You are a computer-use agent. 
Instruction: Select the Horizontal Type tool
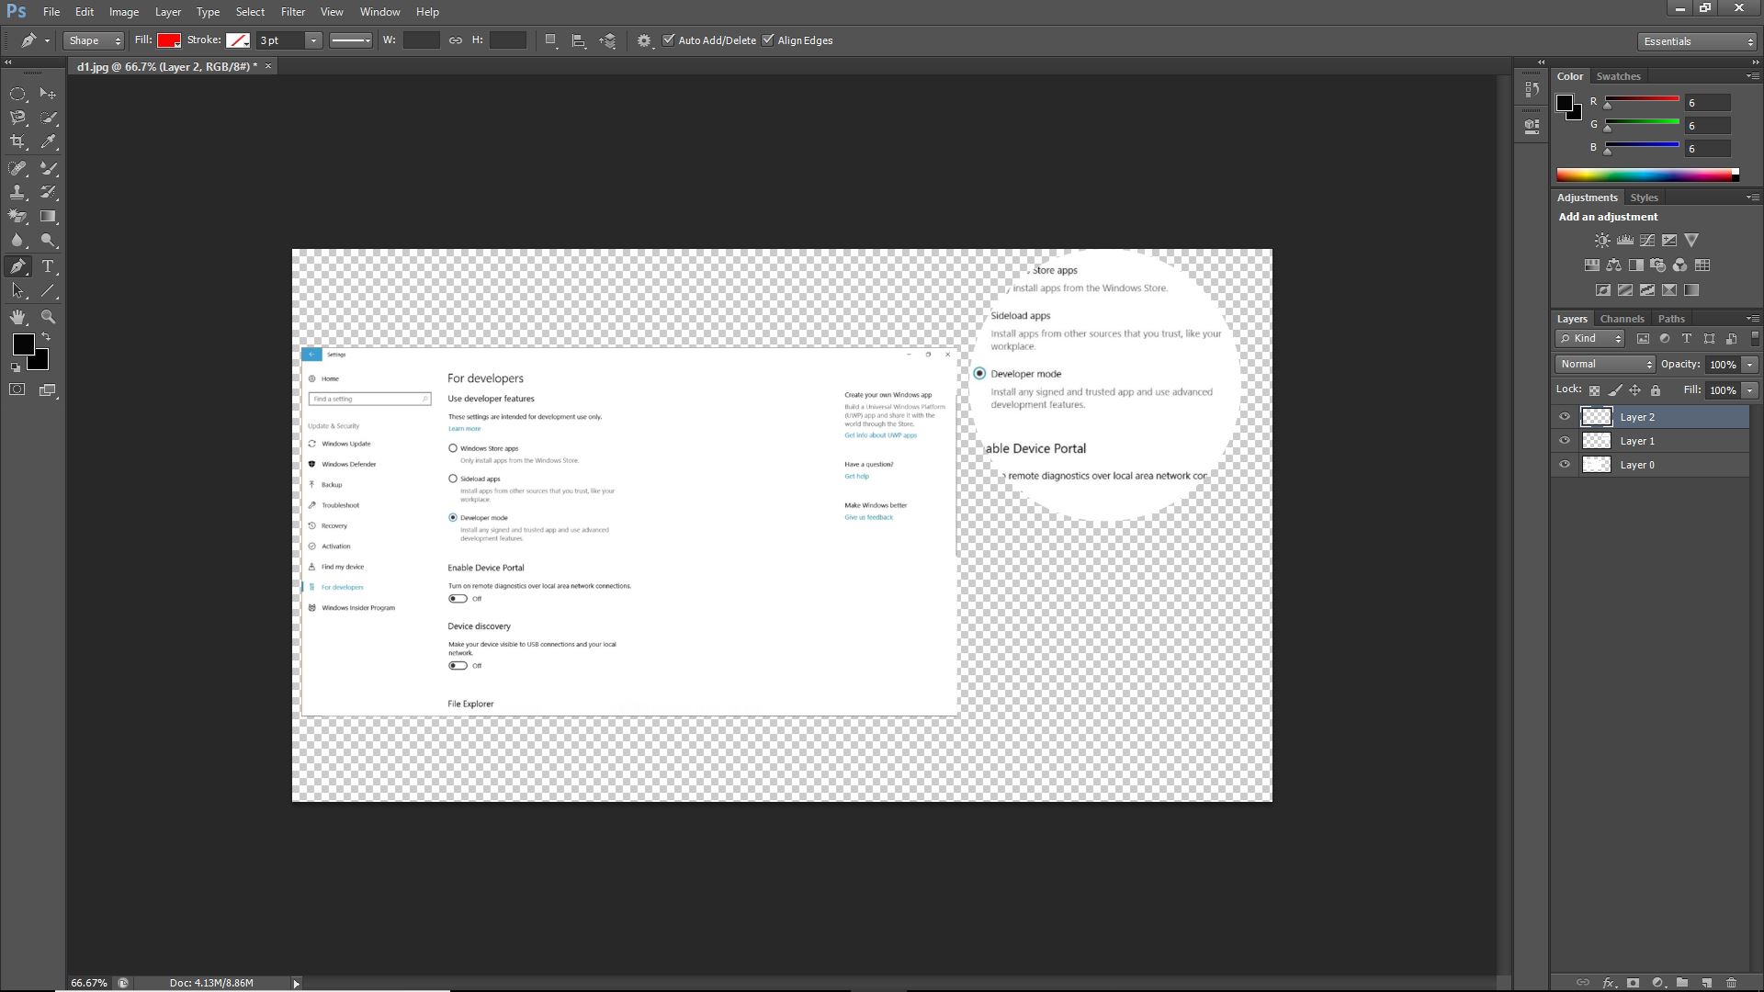click(48, 266)
